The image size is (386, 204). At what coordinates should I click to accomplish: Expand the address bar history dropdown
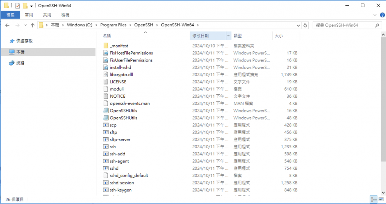(x=298, y=25)
